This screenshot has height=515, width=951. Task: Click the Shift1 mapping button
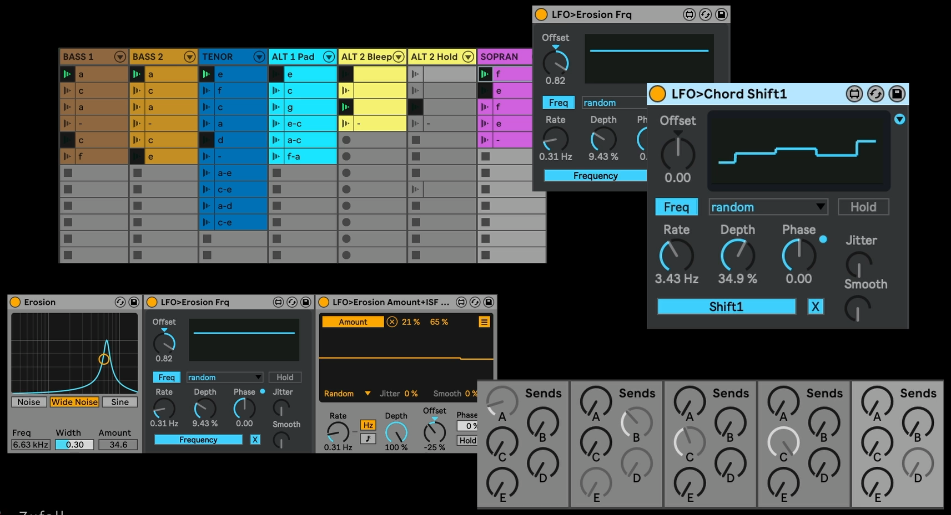[x=726, y=307]
